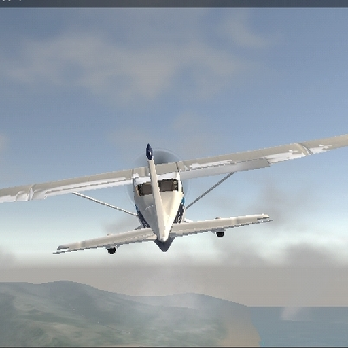The height and width of the screenshot is (348, 348).
Task: Click the blue-tipped vertical tail fin
Action: (156, 192)
